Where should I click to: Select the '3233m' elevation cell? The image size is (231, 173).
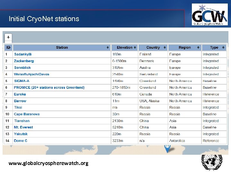pos(124,141)
